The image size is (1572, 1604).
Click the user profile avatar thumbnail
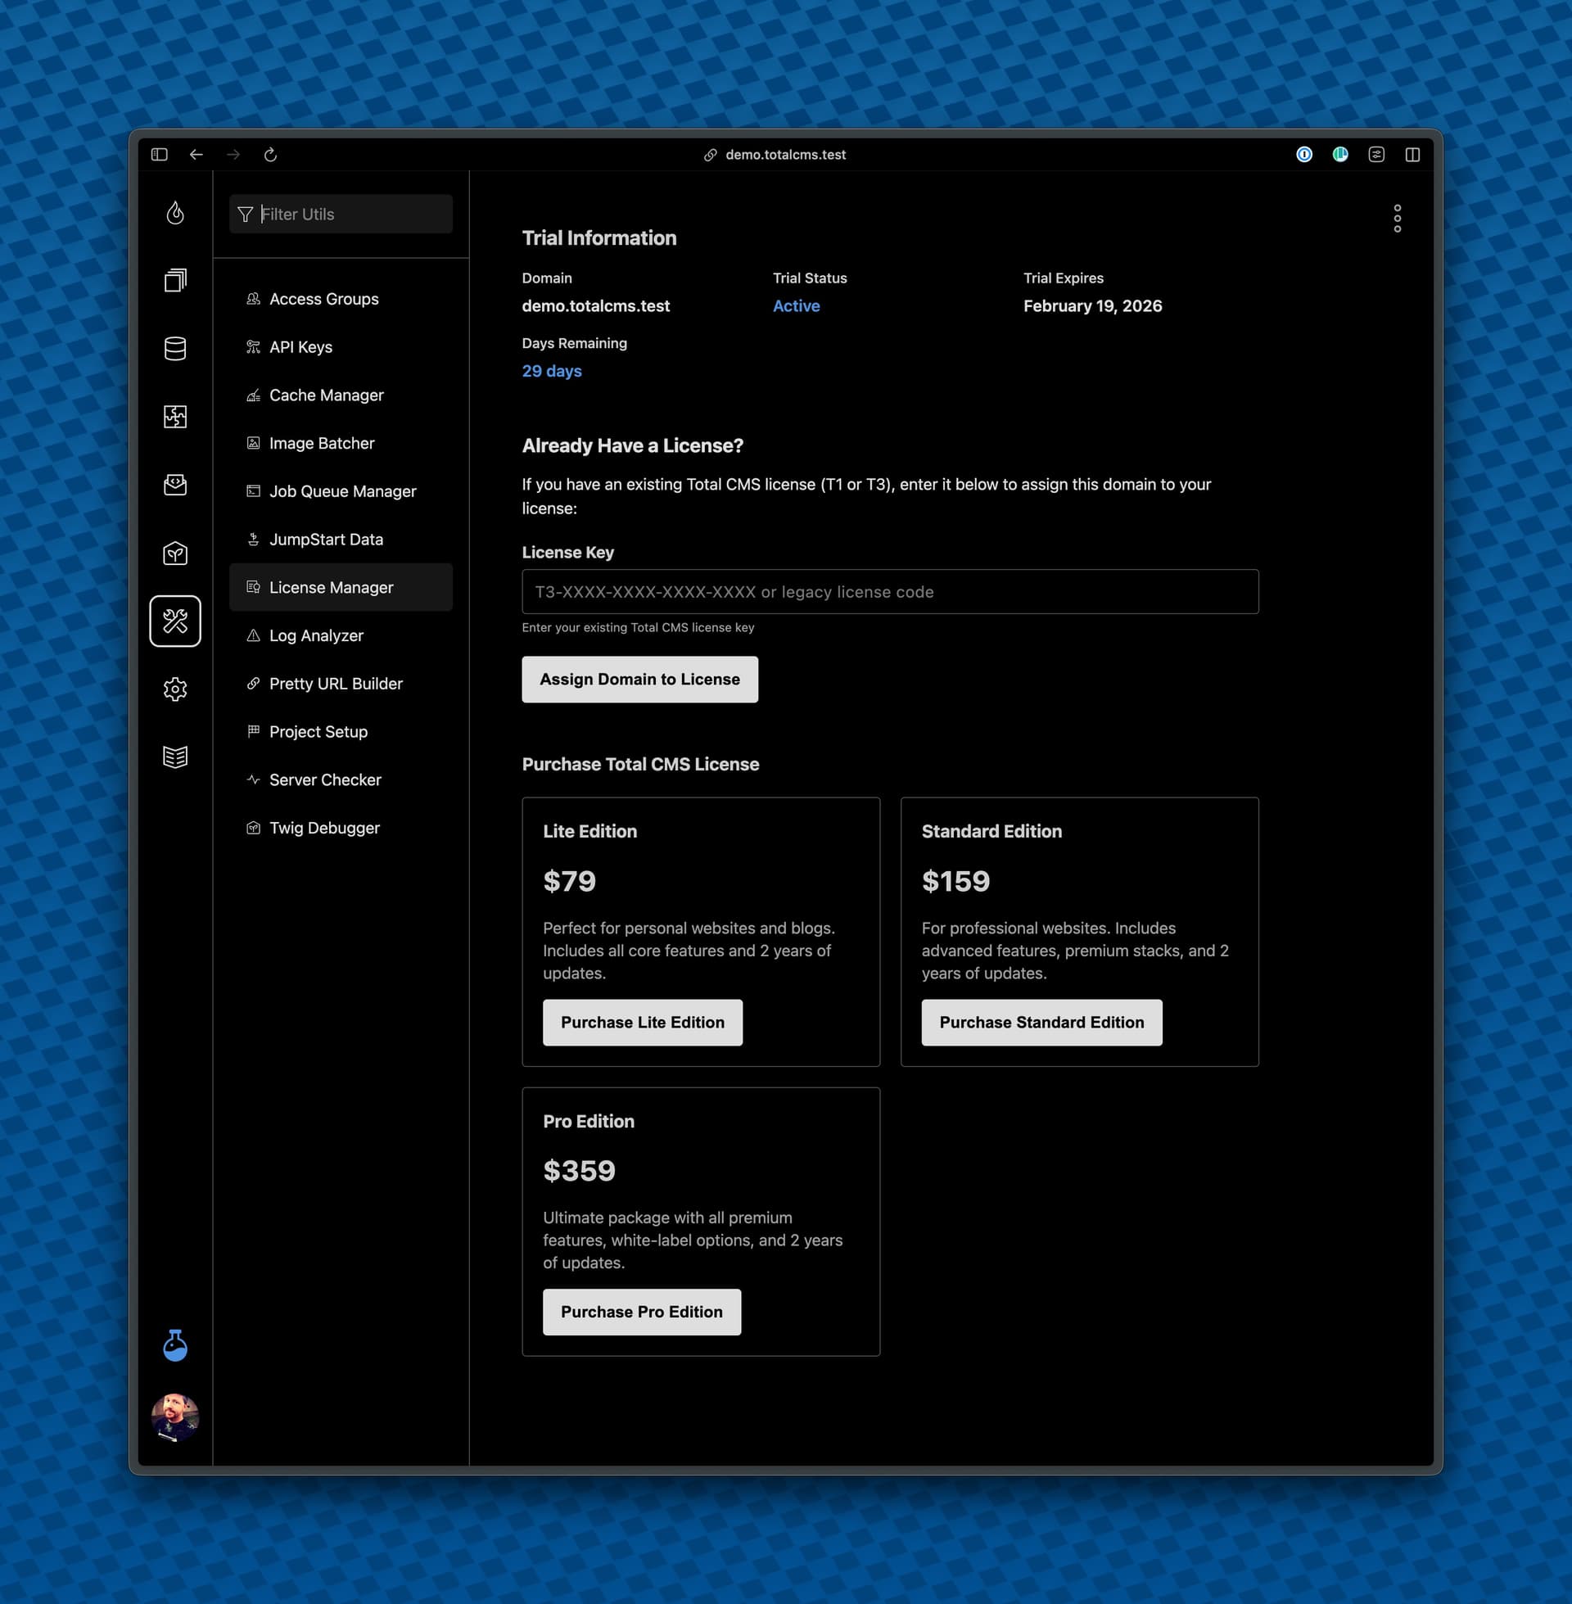175,1417
